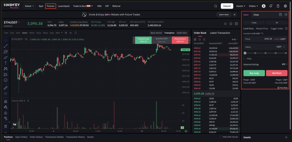
Task: Check the TP/SL checkbox
Action: click(245, 59)
